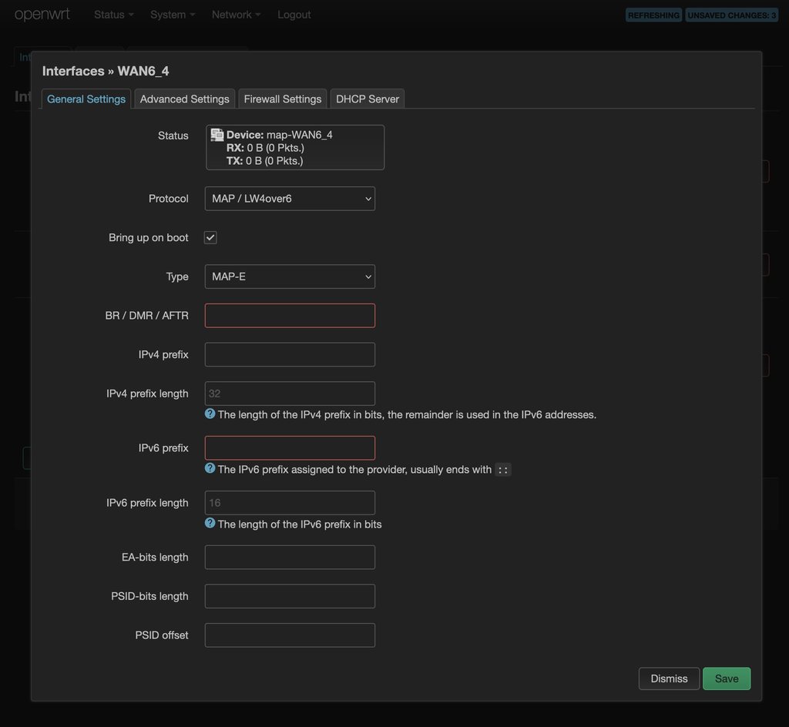
Task: Click the Save button
Action: [x=727, y=678]
